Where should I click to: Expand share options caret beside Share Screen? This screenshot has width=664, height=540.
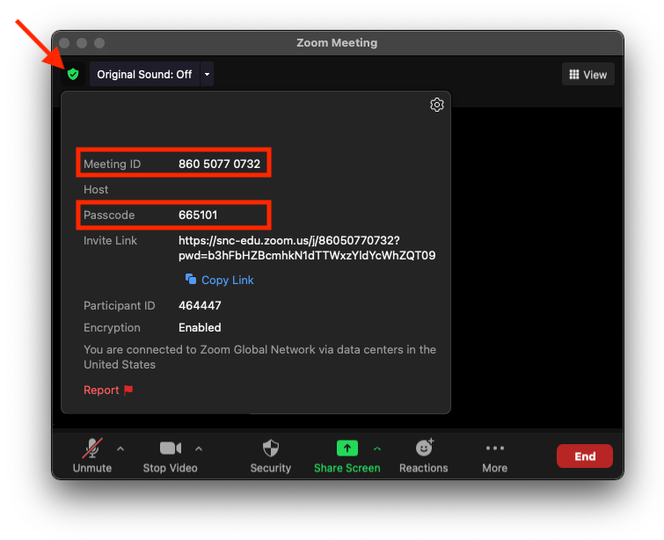click(x=377, y=449)
